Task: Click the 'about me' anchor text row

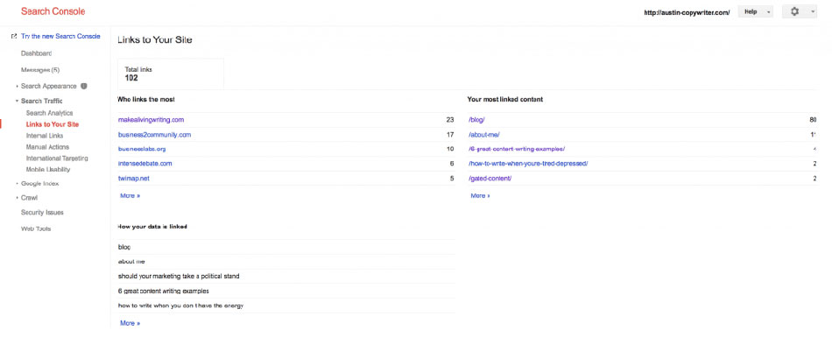Action: pyautogui.click(x=286, y=262)
